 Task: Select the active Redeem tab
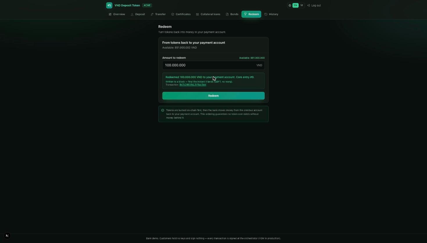click(x=251, y=14)
